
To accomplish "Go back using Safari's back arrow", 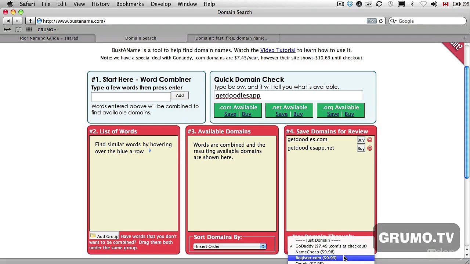I will pyautogui.click(x=8, y=21).
